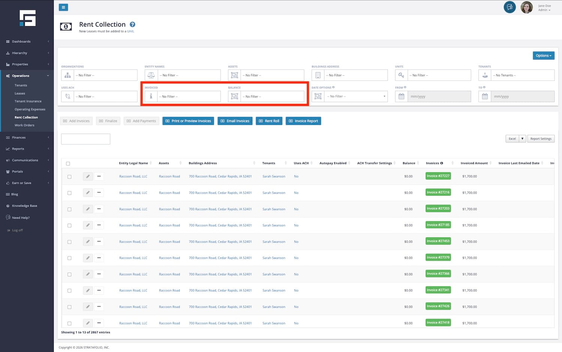Open the chat support icon in the header
The width and height of the screenshot is (562, 352).
tap(510, 7)
